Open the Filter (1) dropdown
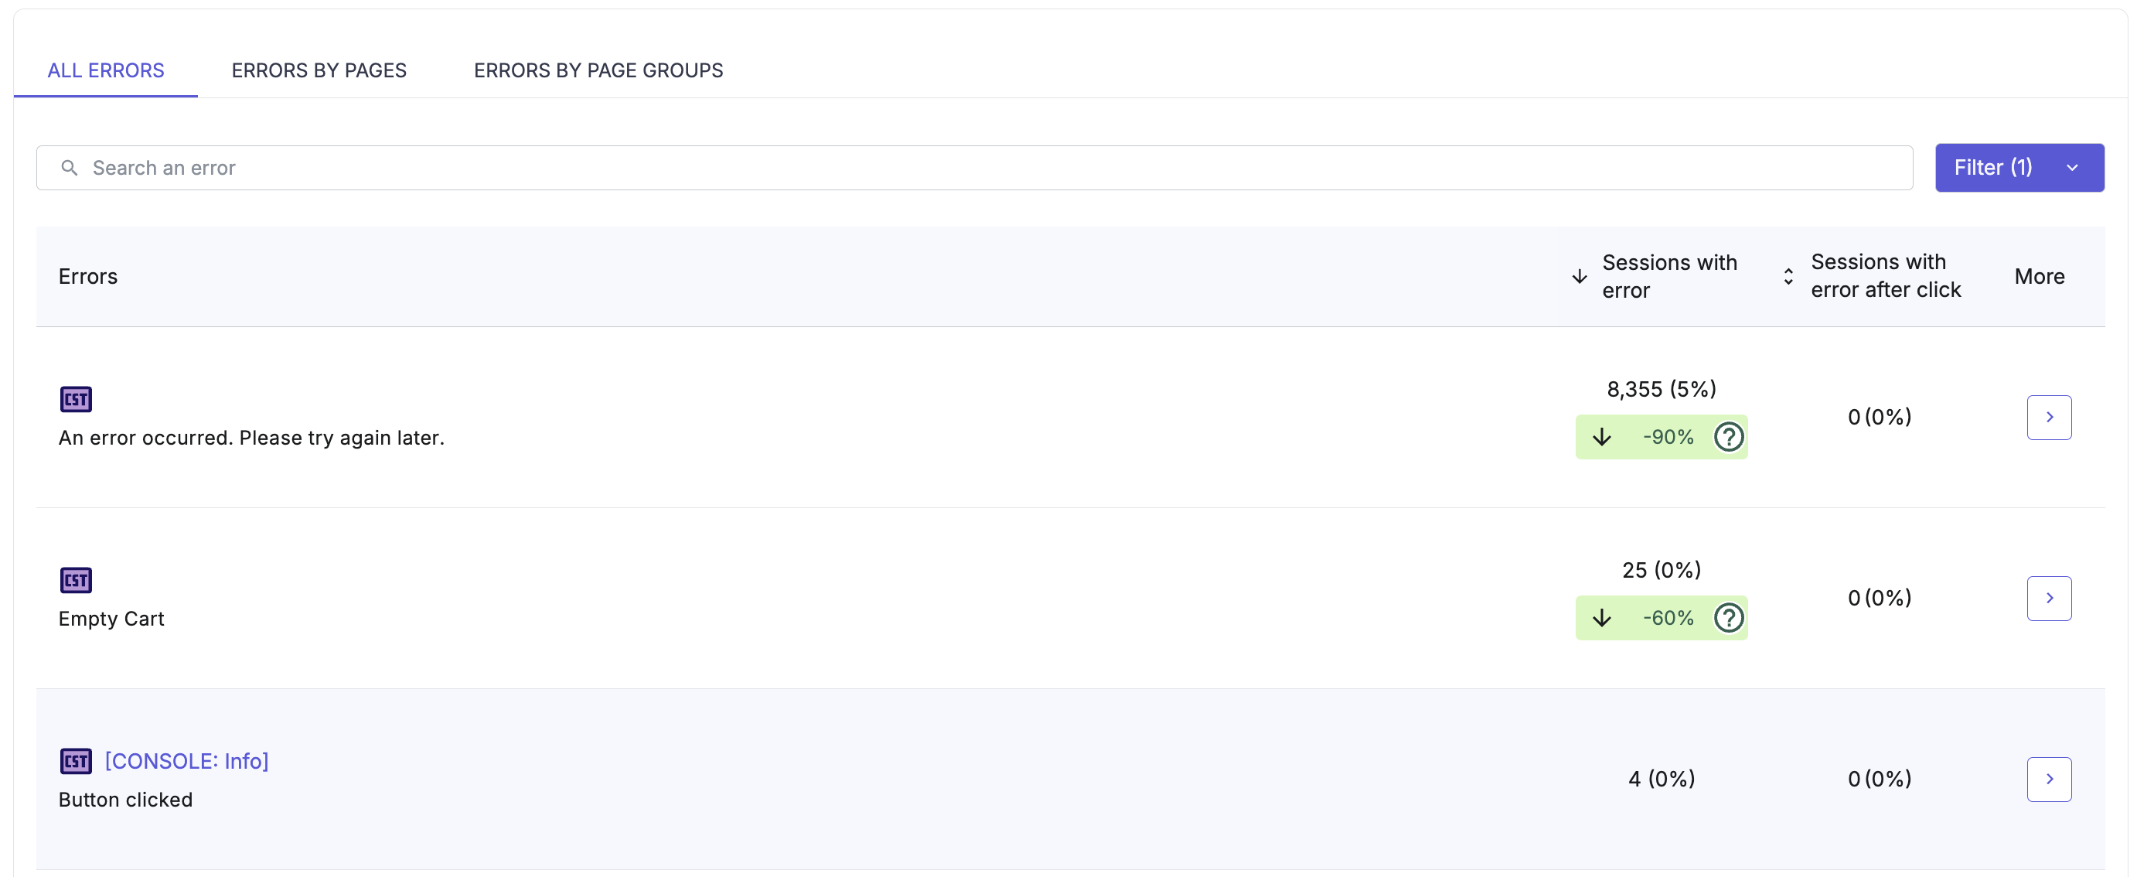Image resolution: width=2137 pixels, height=877 pixels. coord(2019,168)
